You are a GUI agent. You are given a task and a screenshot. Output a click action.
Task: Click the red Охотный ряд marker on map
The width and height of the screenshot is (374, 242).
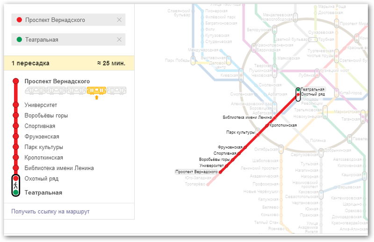298,94
